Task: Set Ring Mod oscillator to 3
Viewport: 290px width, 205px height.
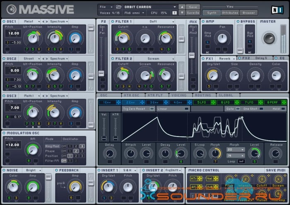Action: [82, 146]
